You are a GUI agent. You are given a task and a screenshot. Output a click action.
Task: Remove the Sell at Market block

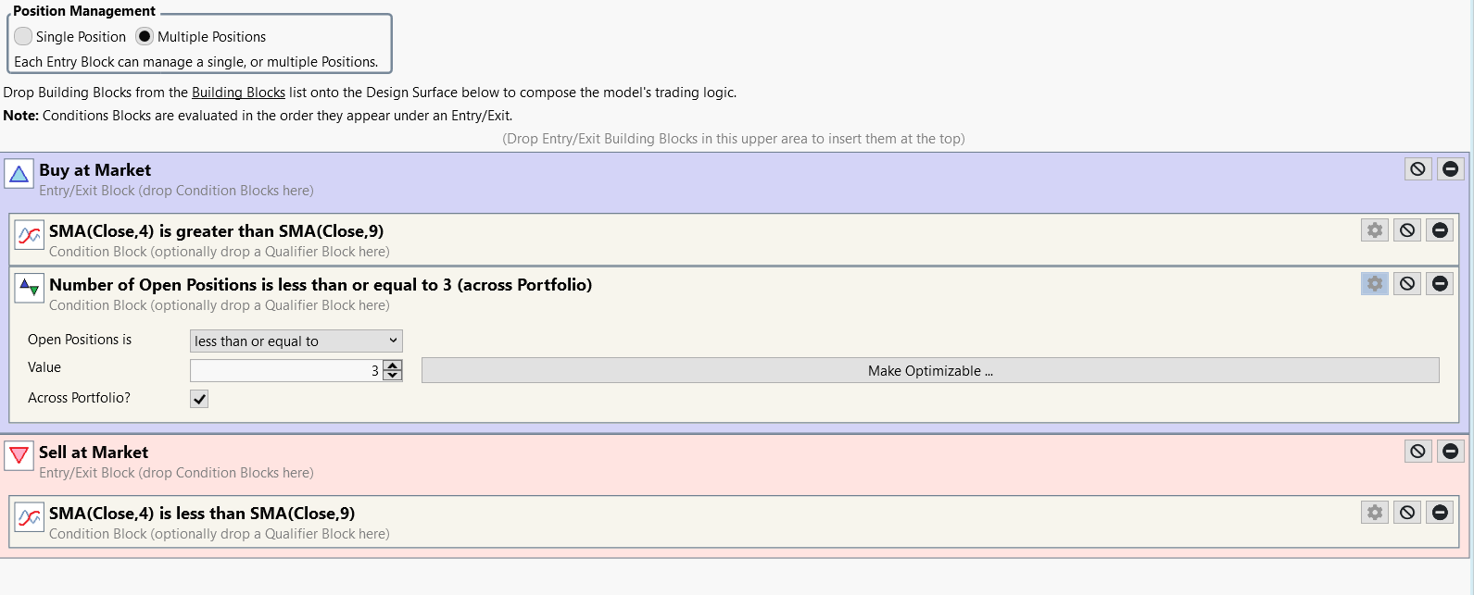(1450, 452)
